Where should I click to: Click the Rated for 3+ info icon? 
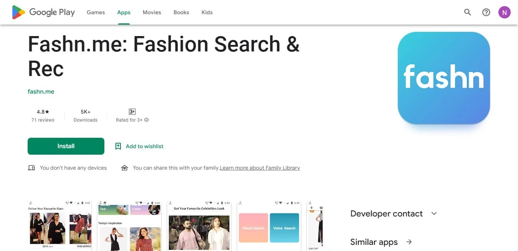147,120
